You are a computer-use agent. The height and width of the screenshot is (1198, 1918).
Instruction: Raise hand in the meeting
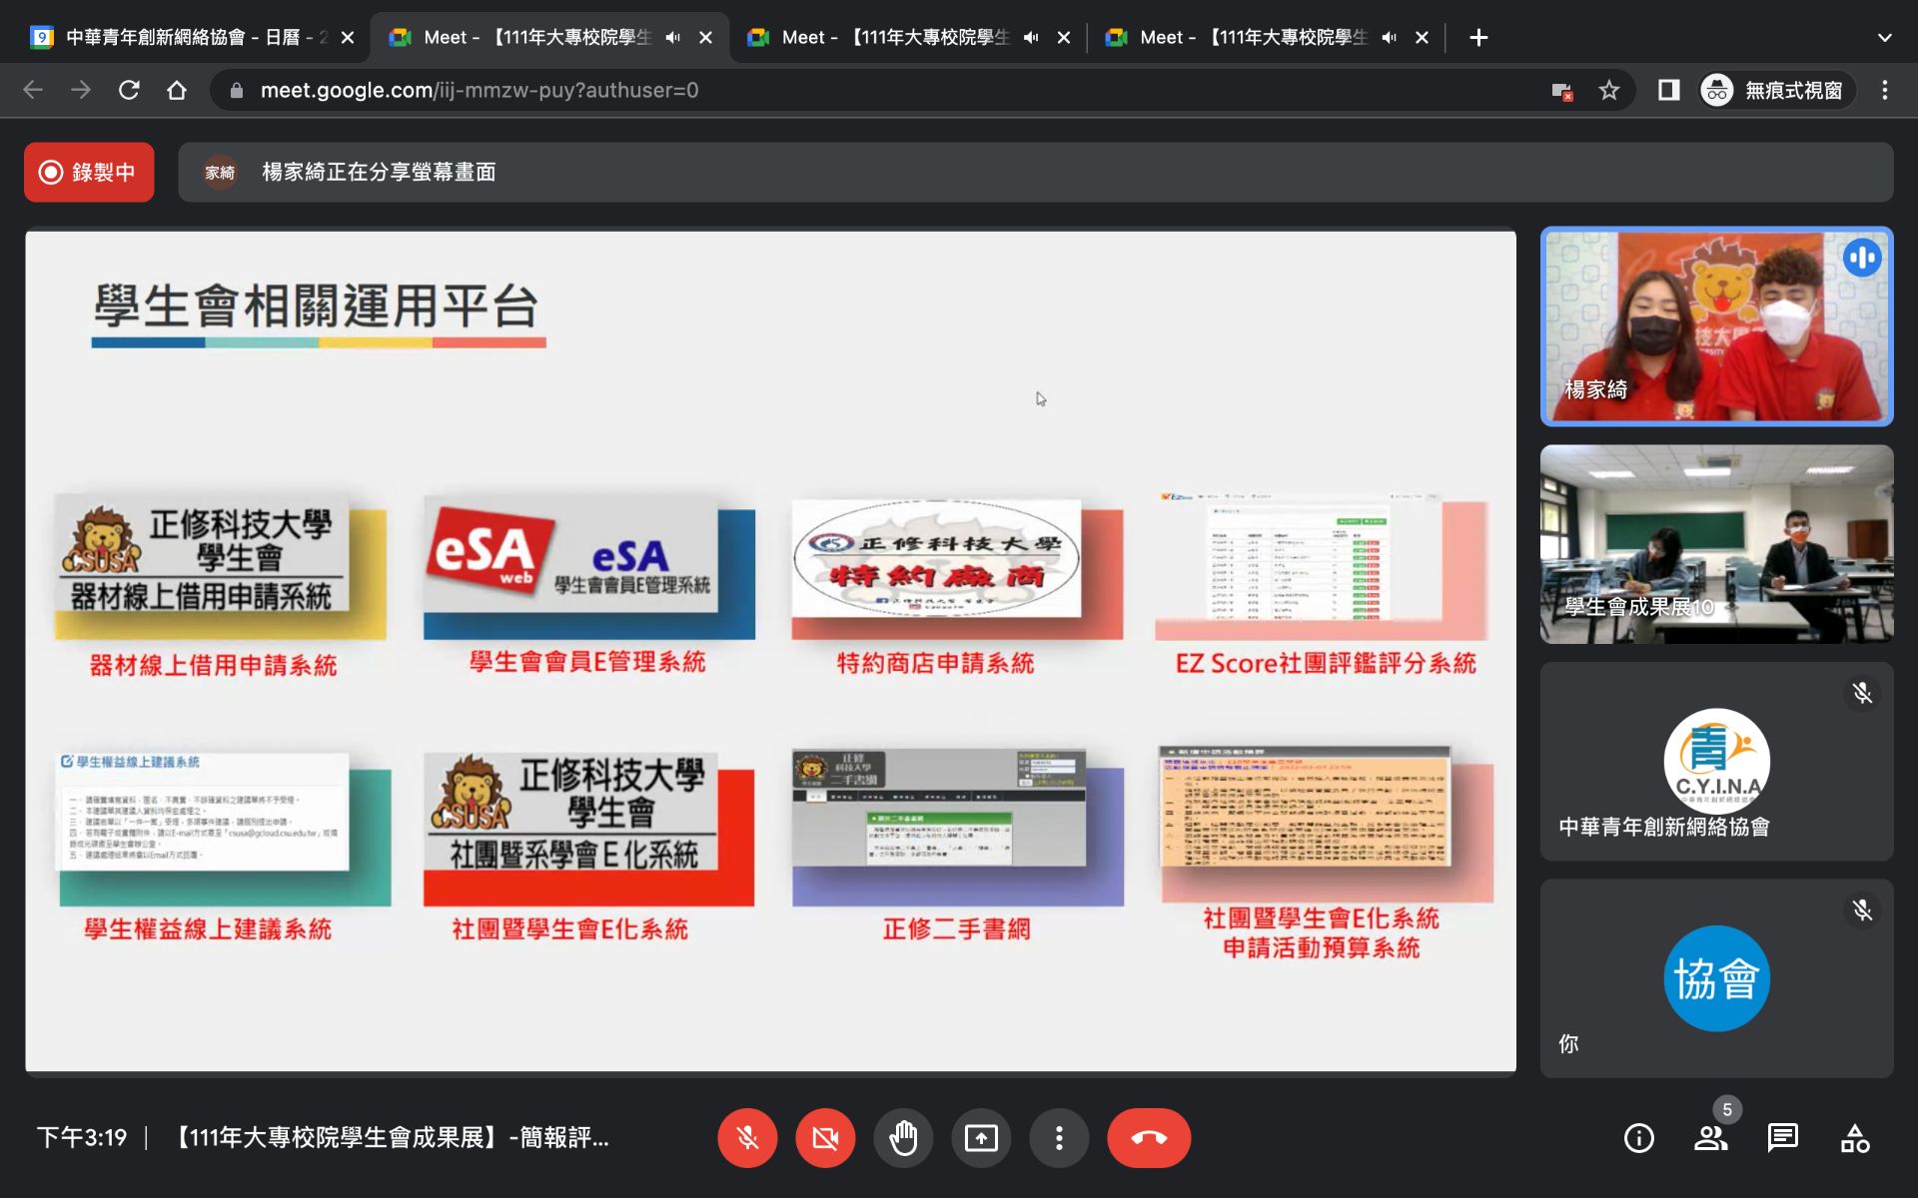(x=903, y=1138)
